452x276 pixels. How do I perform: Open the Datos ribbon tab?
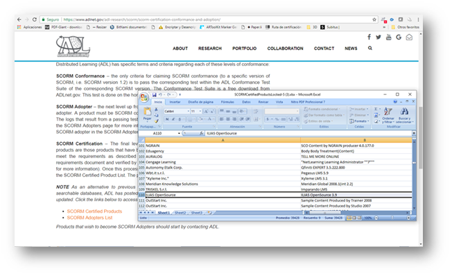pos(246,102)
